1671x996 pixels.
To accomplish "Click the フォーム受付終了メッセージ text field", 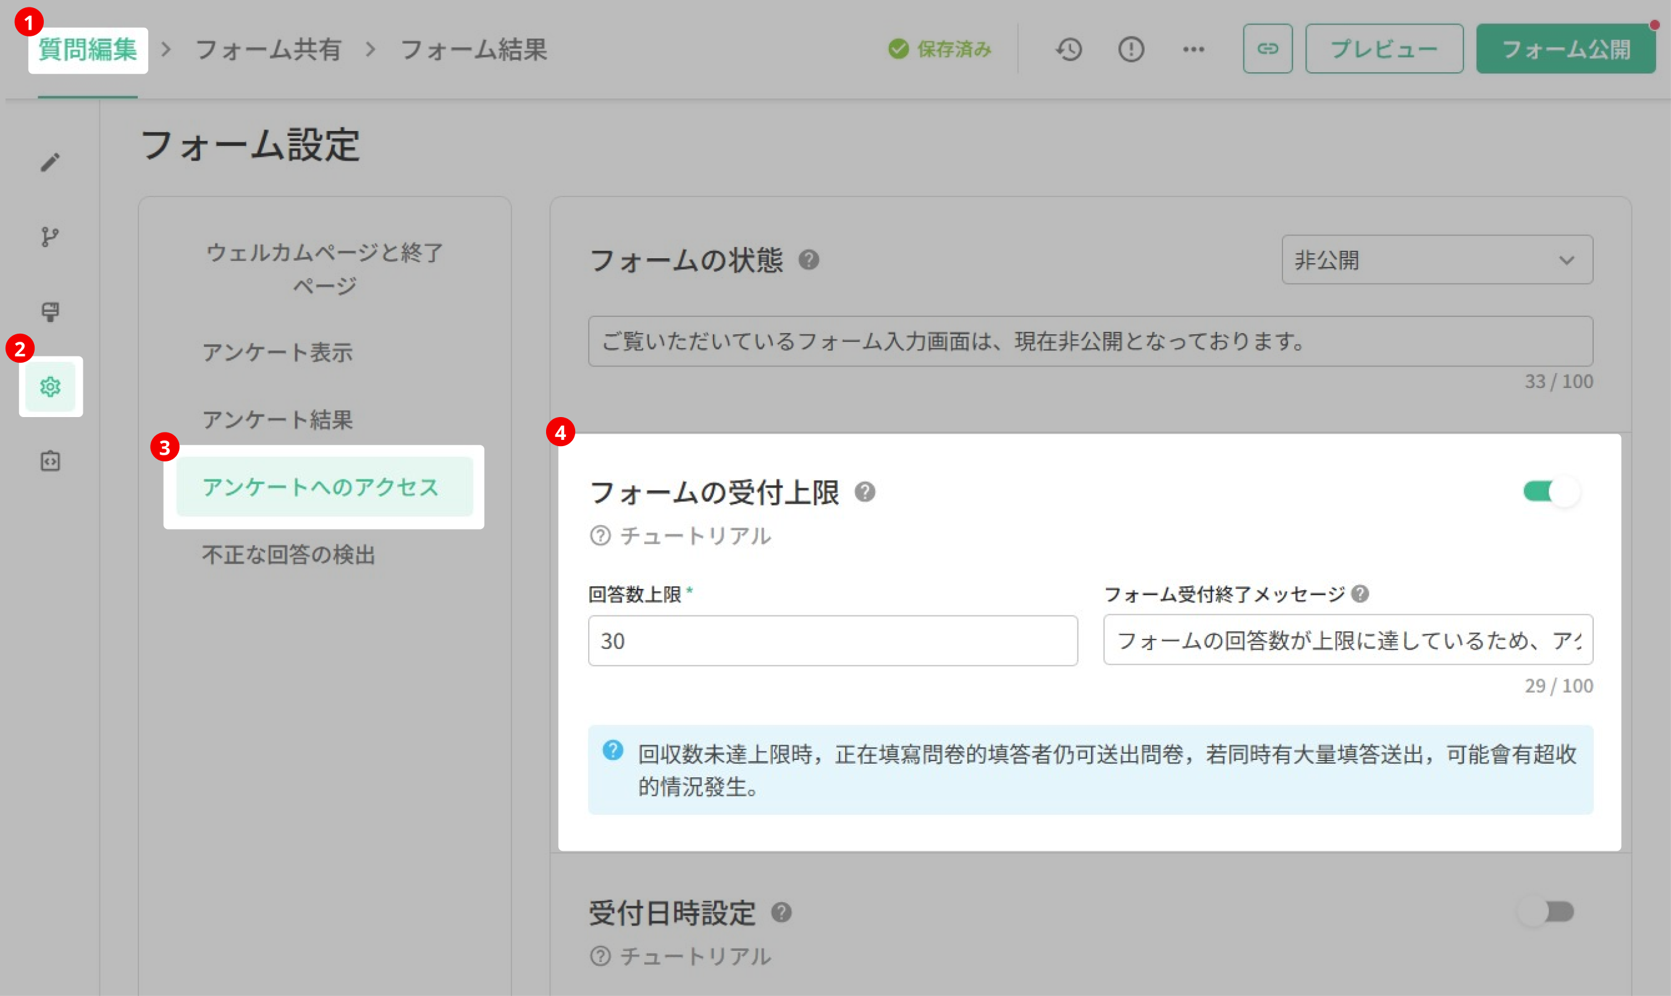I will click(x=1349, y=640).
